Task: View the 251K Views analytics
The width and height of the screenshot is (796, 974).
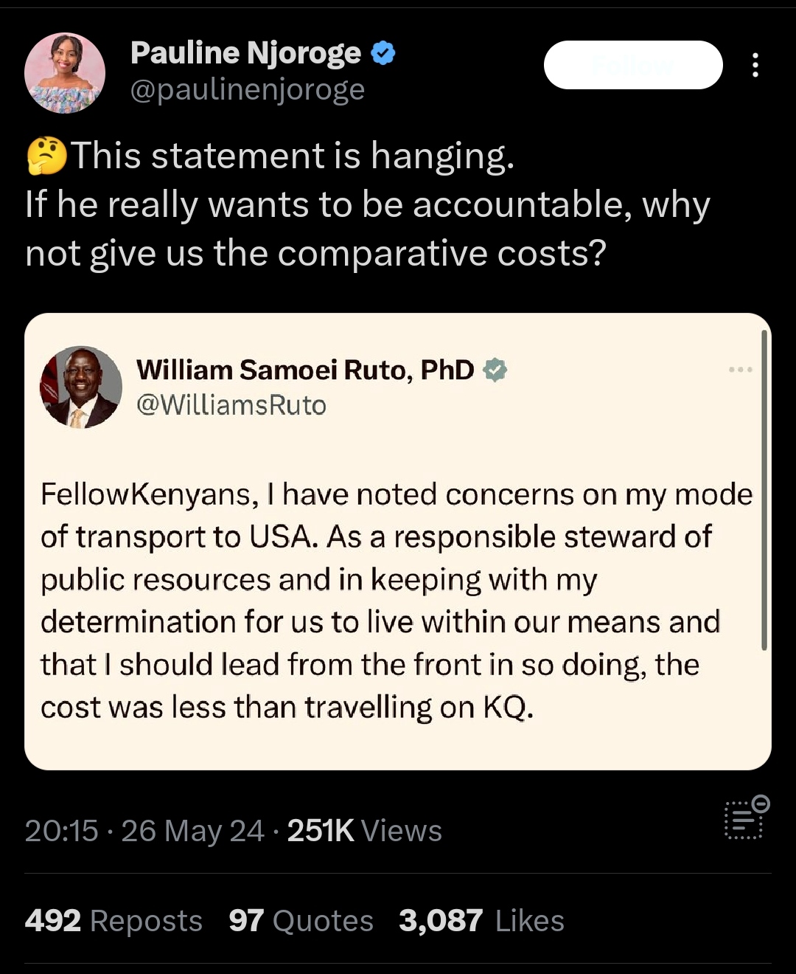Action: click(364, 831)
